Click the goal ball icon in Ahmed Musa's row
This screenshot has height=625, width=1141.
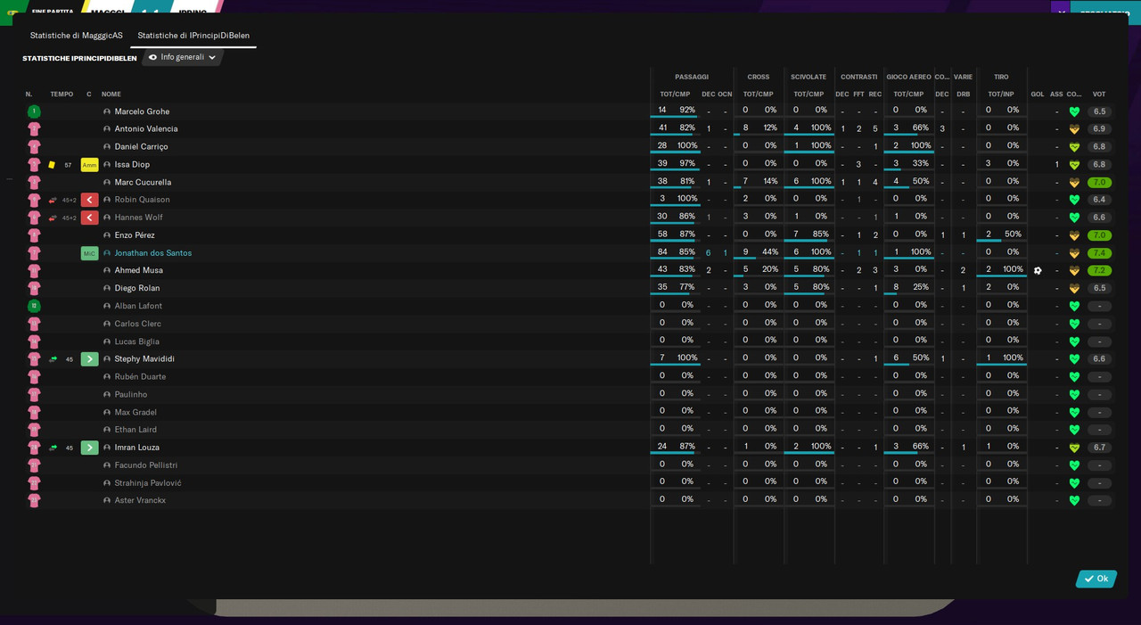tap(1038, 270)
